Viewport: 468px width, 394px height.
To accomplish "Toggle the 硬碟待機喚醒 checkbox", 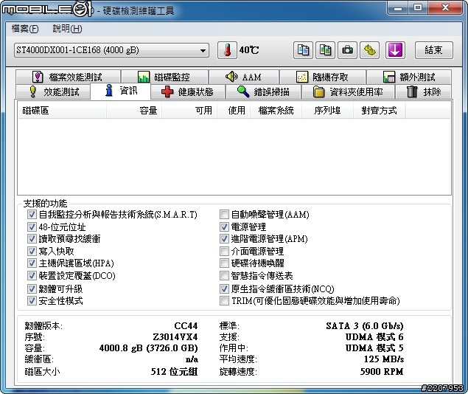I will (224, 263).
